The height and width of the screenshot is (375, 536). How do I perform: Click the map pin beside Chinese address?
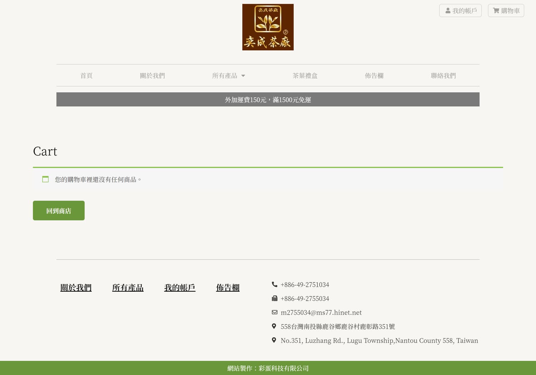point(274,326)
